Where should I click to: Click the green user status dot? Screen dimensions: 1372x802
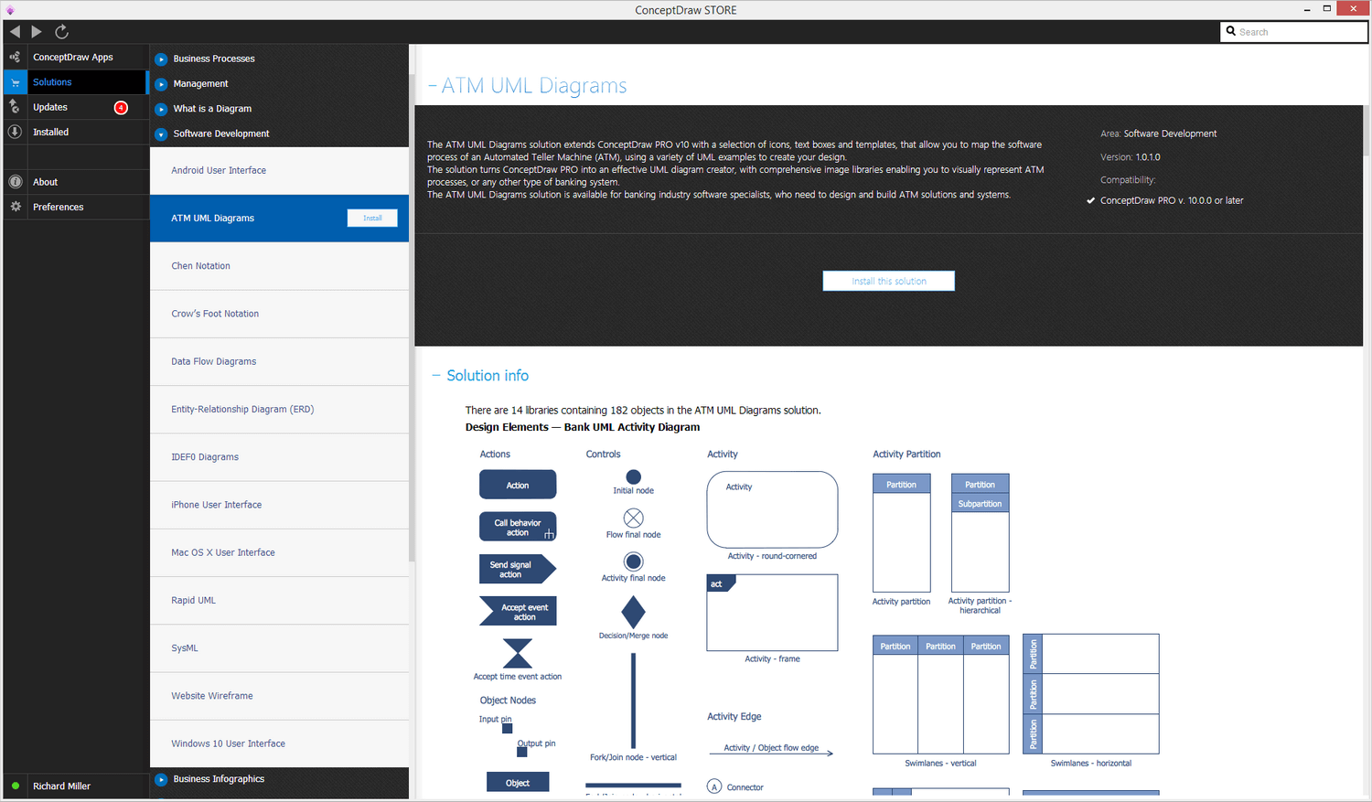[x=15, y=786]
